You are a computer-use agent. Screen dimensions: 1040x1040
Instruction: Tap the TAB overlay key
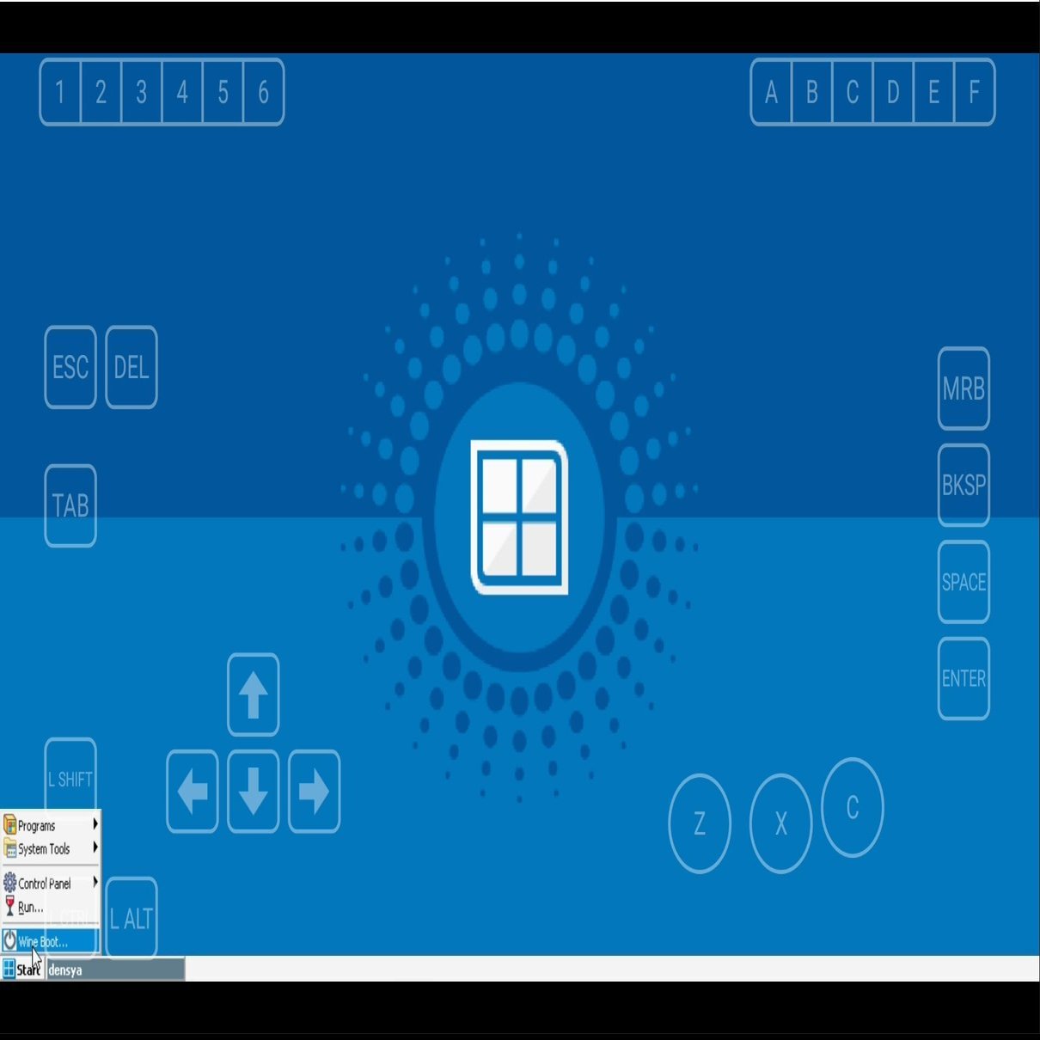(x=70, y=505)
